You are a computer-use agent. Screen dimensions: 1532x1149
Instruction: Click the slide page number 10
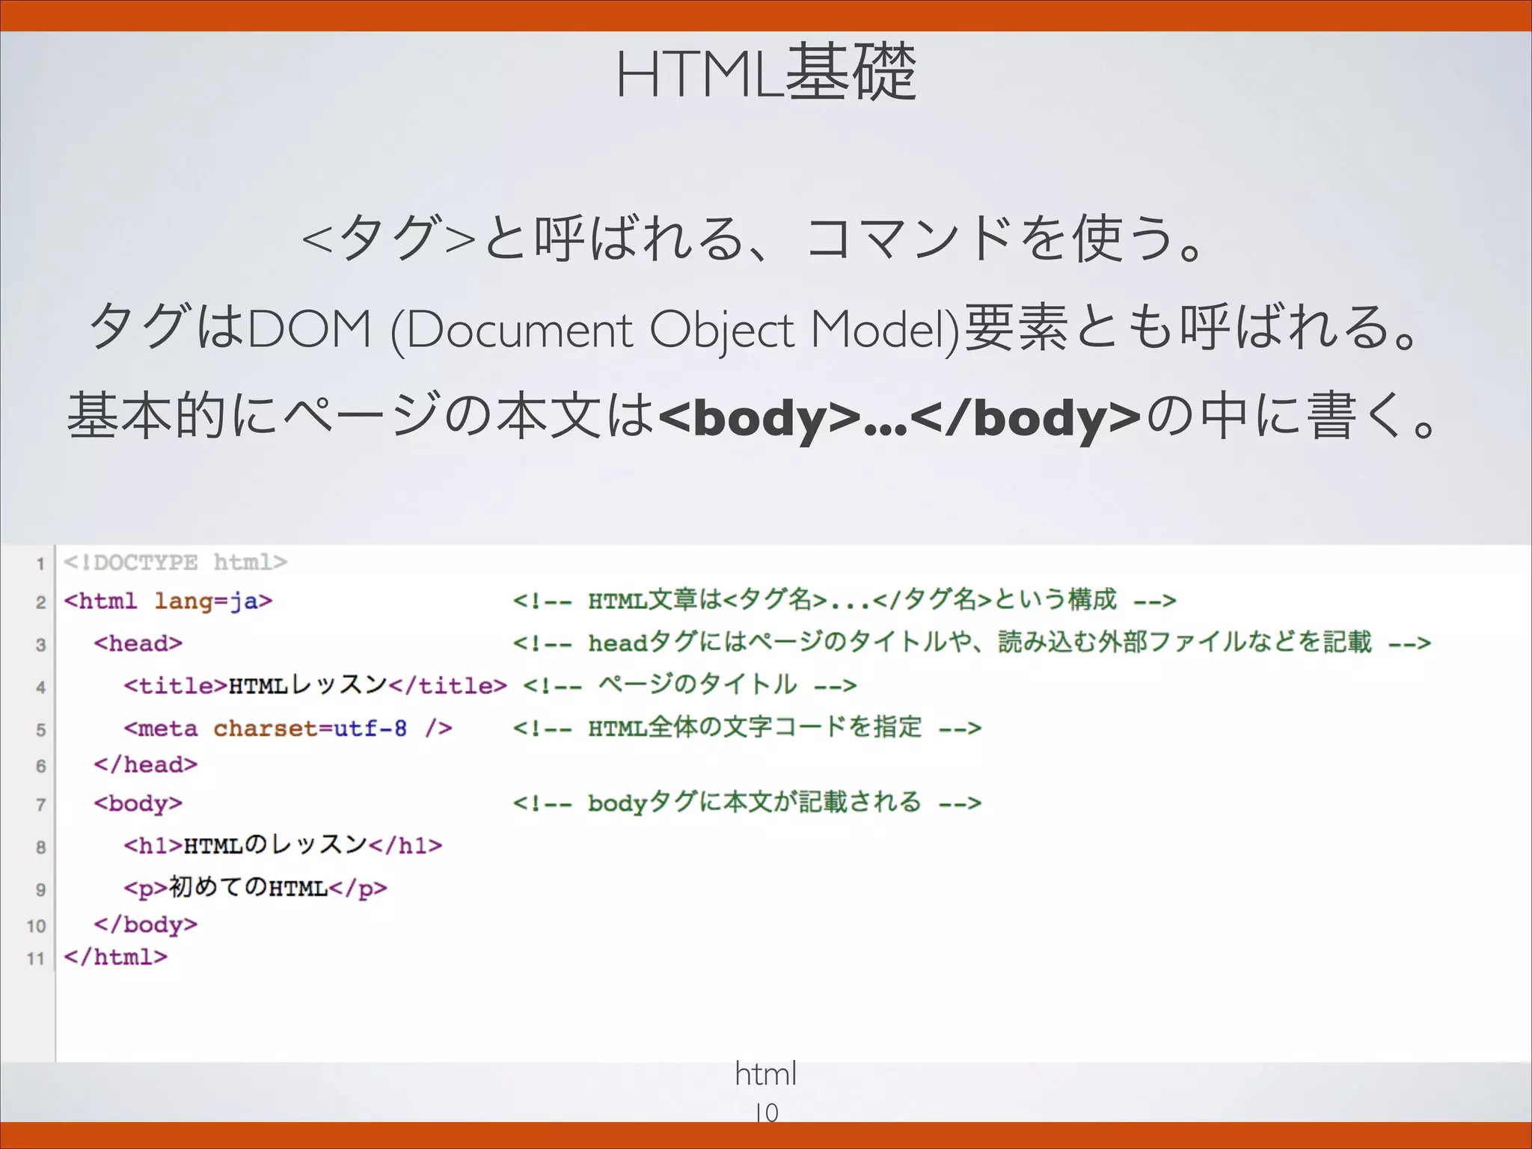click(767, 1112)
